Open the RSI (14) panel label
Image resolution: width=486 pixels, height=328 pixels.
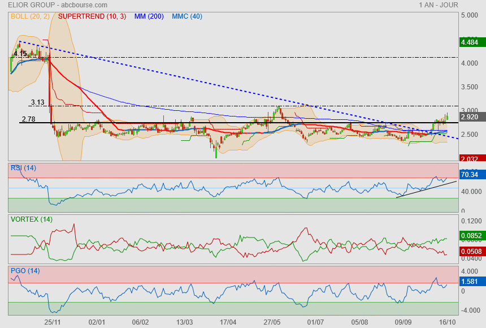pos(24,167)
